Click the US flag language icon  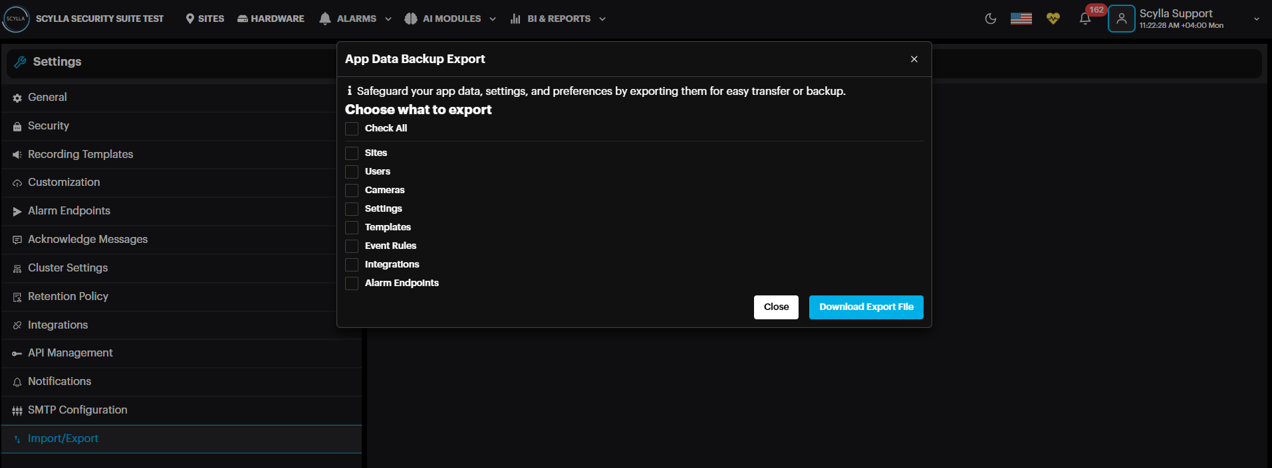(x=1021, y=19)
